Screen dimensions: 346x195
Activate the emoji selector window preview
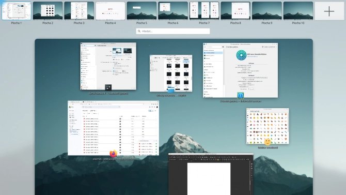tap(268, 126)
